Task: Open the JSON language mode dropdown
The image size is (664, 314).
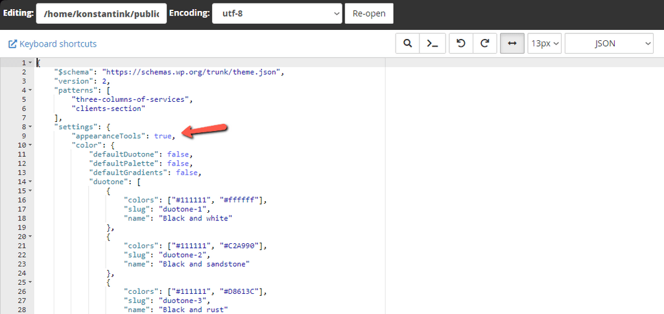Action: tap(609, 43)
